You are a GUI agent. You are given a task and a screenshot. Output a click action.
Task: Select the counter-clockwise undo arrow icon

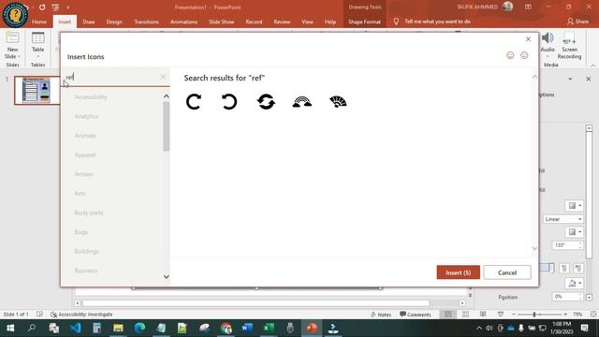click(229, 102)
